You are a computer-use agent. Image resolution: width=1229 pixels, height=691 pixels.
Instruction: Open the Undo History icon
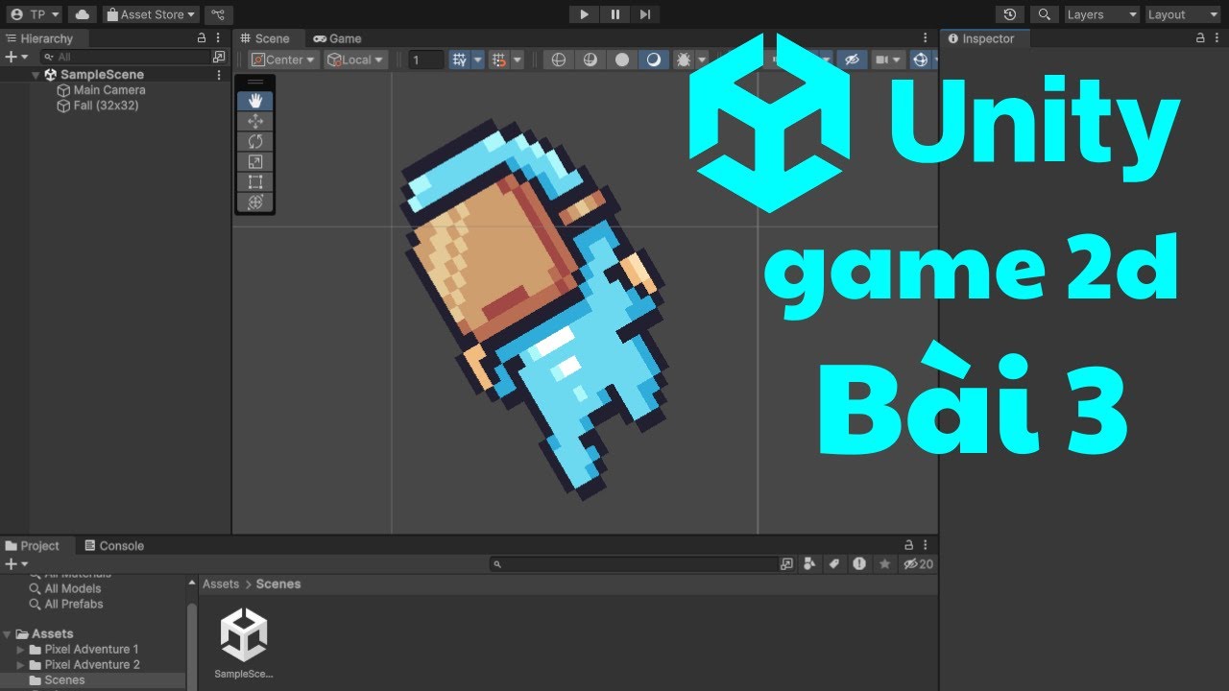(x=1009, y=14)
